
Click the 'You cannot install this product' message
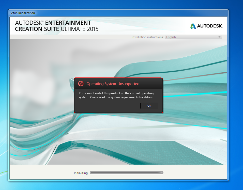116,95
